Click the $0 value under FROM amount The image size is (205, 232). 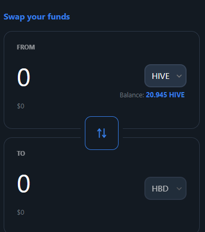(x=21, y=106)
